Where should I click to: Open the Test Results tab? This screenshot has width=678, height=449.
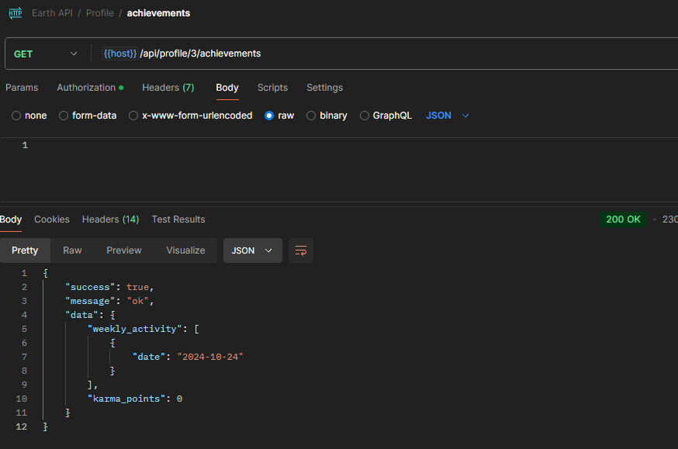[x=178, y=219]
